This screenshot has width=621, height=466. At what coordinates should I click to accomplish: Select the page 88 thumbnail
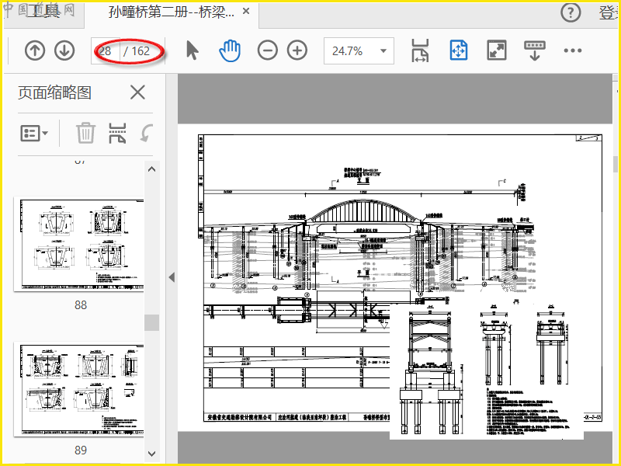(79, 244)
